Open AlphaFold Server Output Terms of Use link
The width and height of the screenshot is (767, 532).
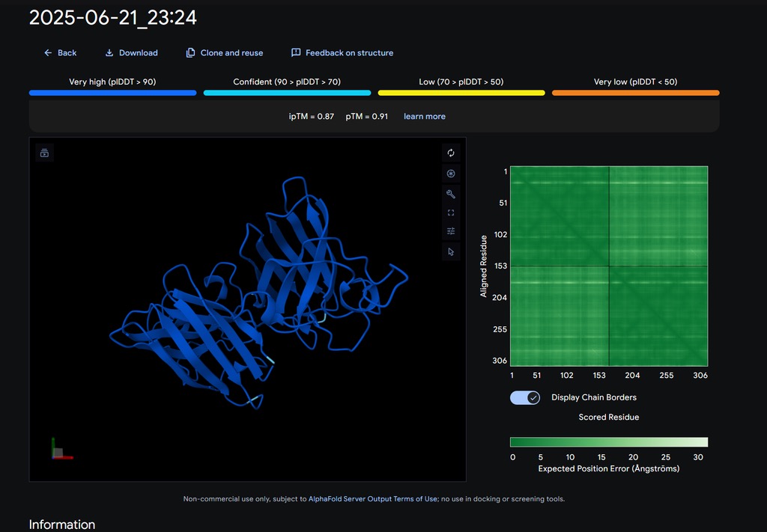373,499
